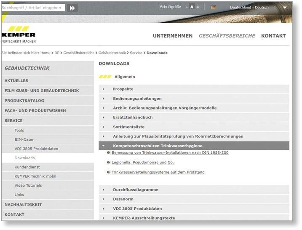This screenshot has width=302, height=230.
Task: Click the Suchbegriff search input field
Action: point(33,8)
